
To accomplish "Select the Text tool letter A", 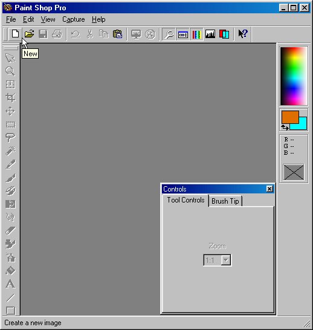I will click(10, 284).
